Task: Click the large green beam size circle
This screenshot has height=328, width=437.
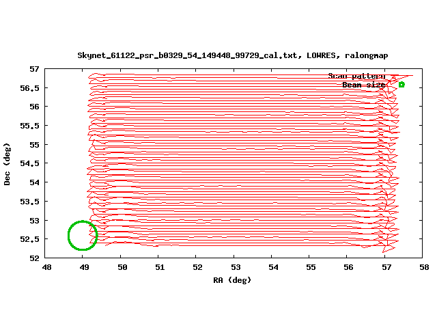Action: [83, 236]
